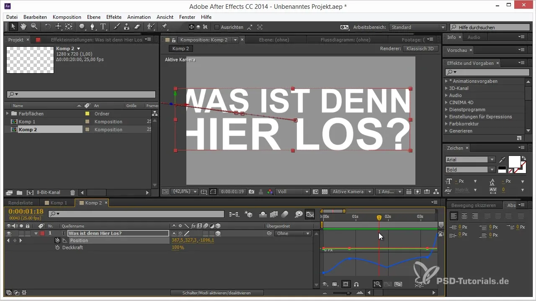Screen dimensions: 536x301
Task: Toggle the Graph Editor button
Action: click(310, 214)
